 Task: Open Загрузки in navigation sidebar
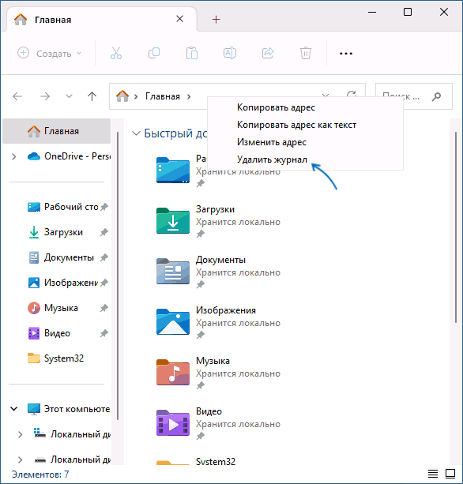tap(55, 232)
